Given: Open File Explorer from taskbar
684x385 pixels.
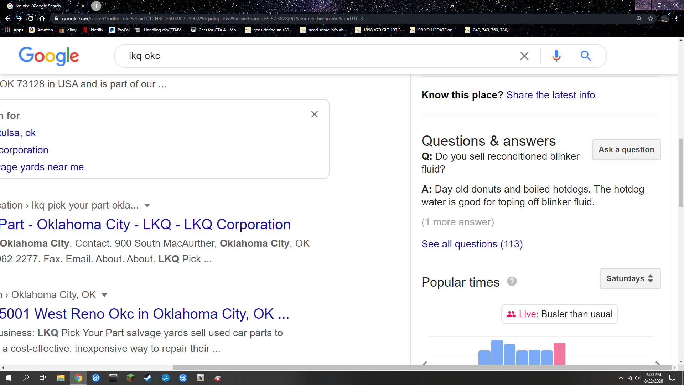Looking at the screenshot, I should (61, 378).
